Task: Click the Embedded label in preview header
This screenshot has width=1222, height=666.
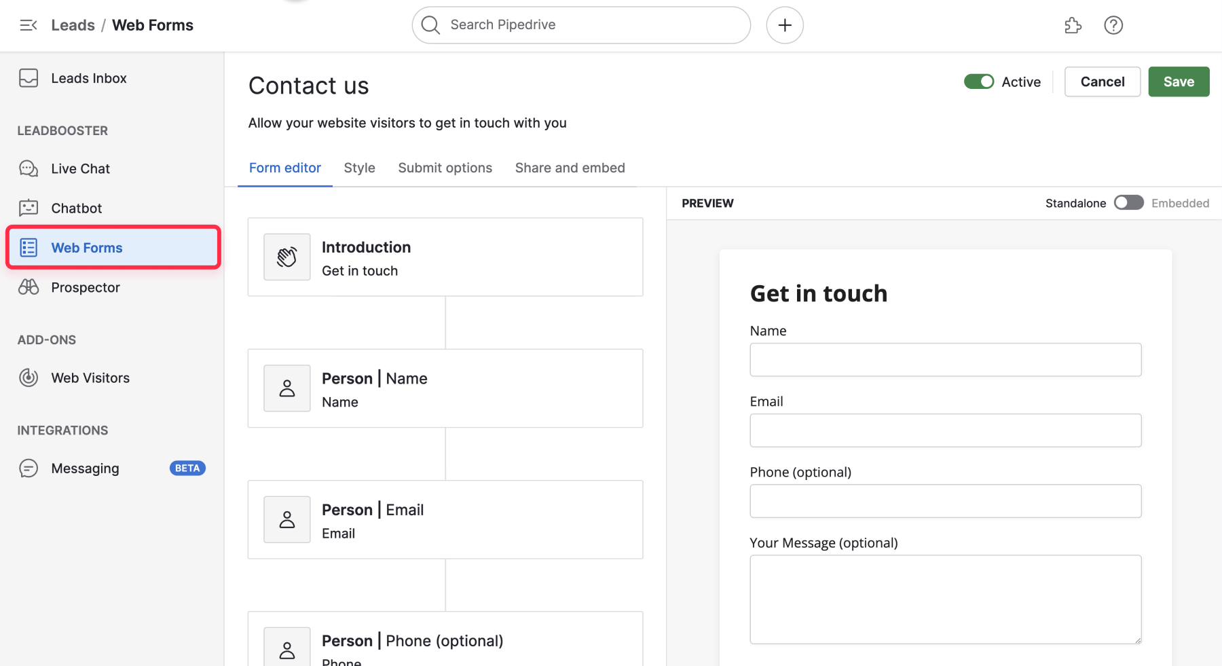Action: tap(1181, 203)
